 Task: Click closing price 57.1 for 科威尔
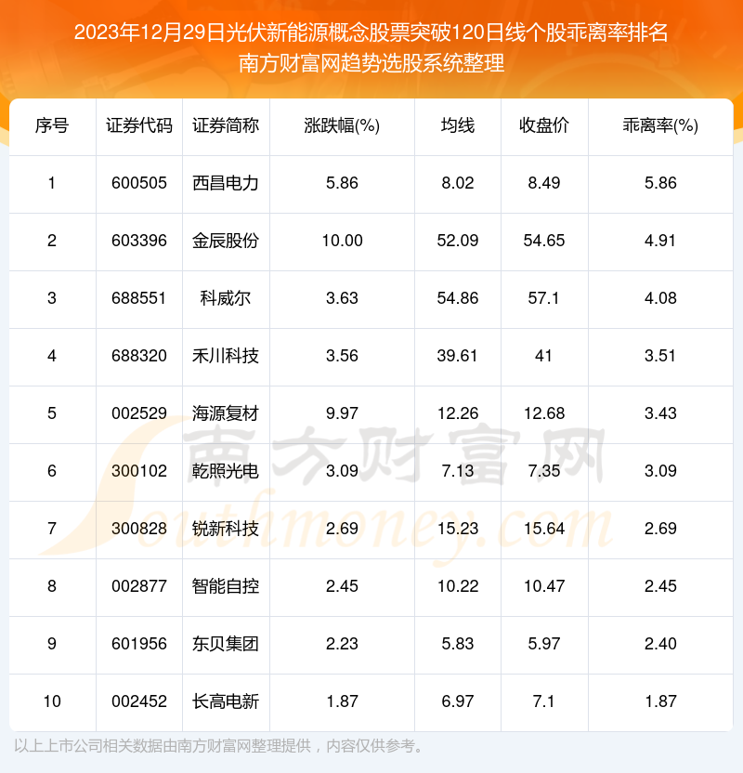point(543,298)
